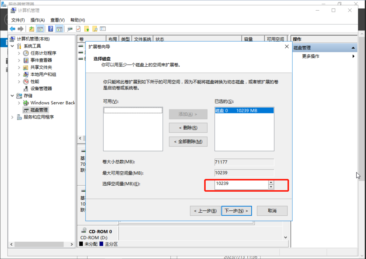Image resolution: width=366 pixels, height=259 pixels.
Task: Select Windows Server Backup tree node
Action: click(53, 103)
